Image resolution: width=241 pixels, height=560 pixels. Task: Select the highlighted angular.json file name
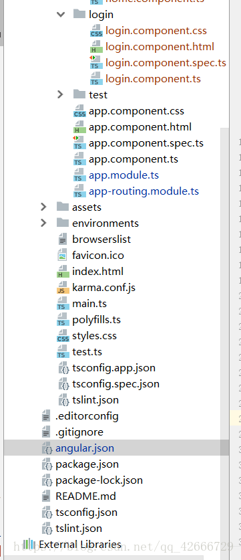pos(85,448)
